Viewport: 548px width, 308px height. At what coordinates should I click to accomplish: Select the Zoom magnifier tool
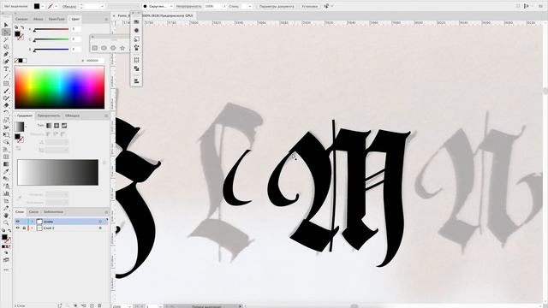click(6, 222)
